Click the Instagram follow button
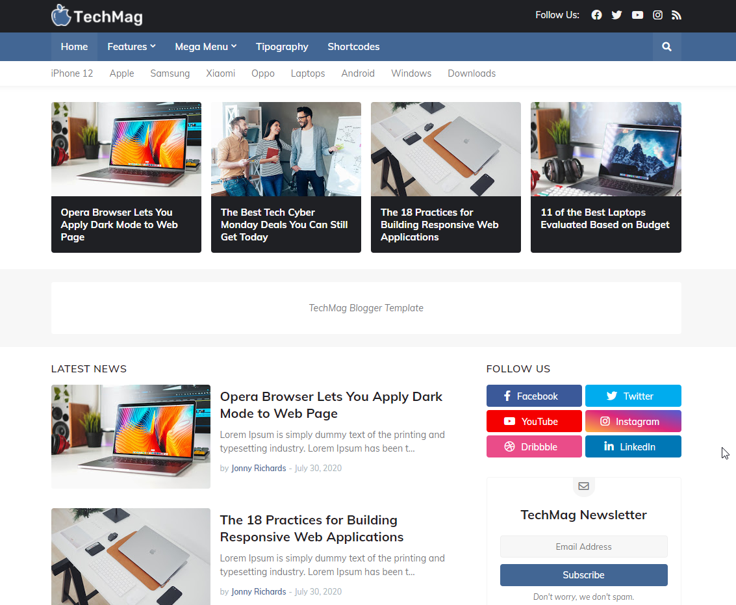Image resolution: width=736 pixels, height=605 pixels. coord(633,421)
